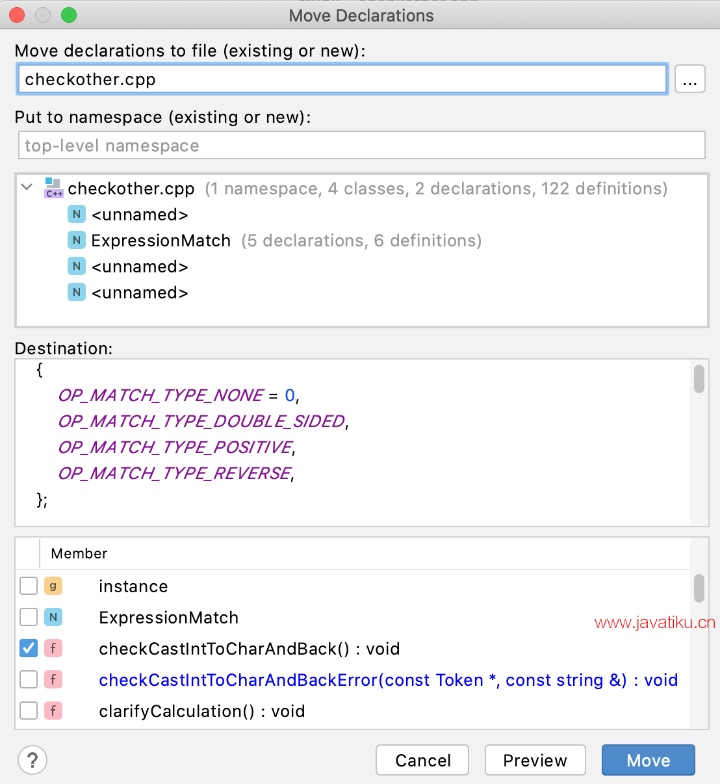Select checkCastIntToCharAndBack() : void row text
This screenshot has height=784, width=720.
tap(250, 649)
